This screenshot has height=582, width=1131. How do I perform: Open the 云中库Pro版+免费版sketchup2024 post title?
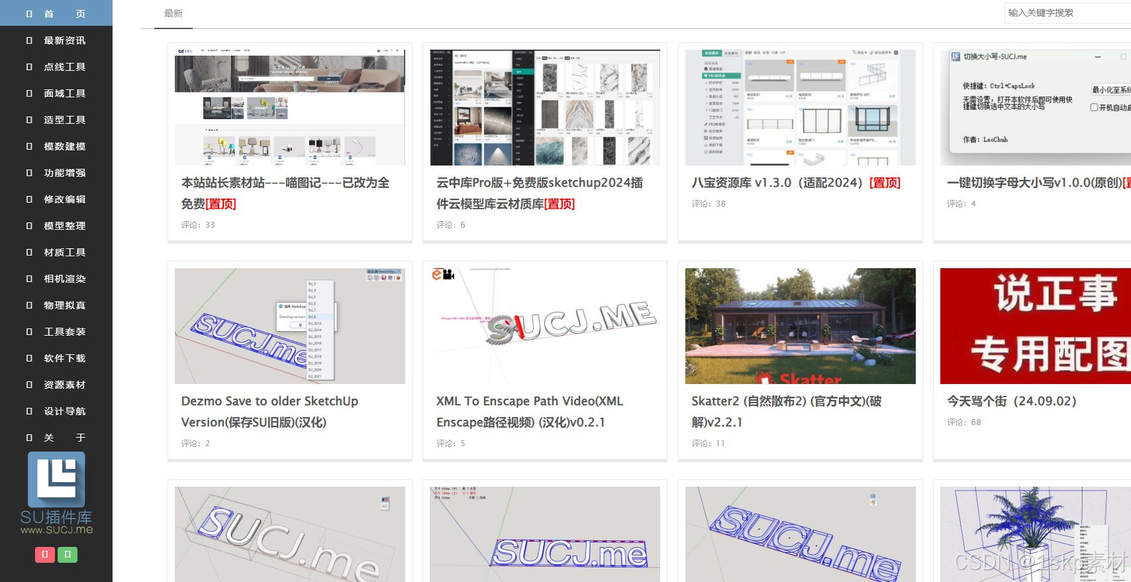point(540,193)
